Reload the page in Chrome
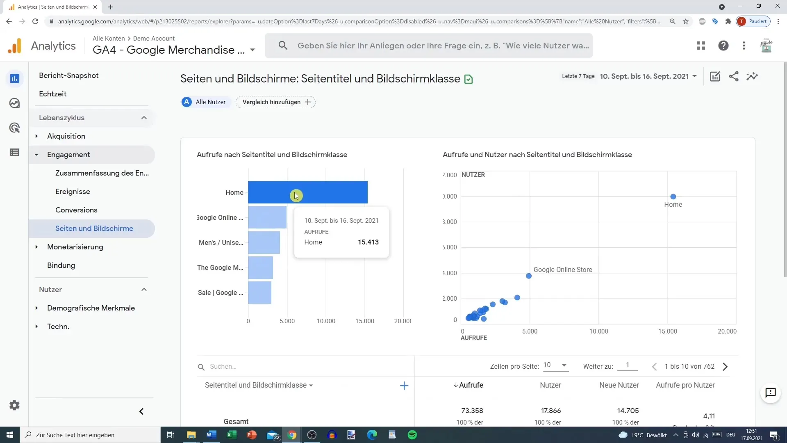787x443 pixels. (x=35, y=21)
